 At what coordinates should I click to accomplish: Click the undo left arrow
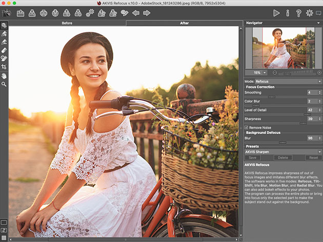click(136, 13)
